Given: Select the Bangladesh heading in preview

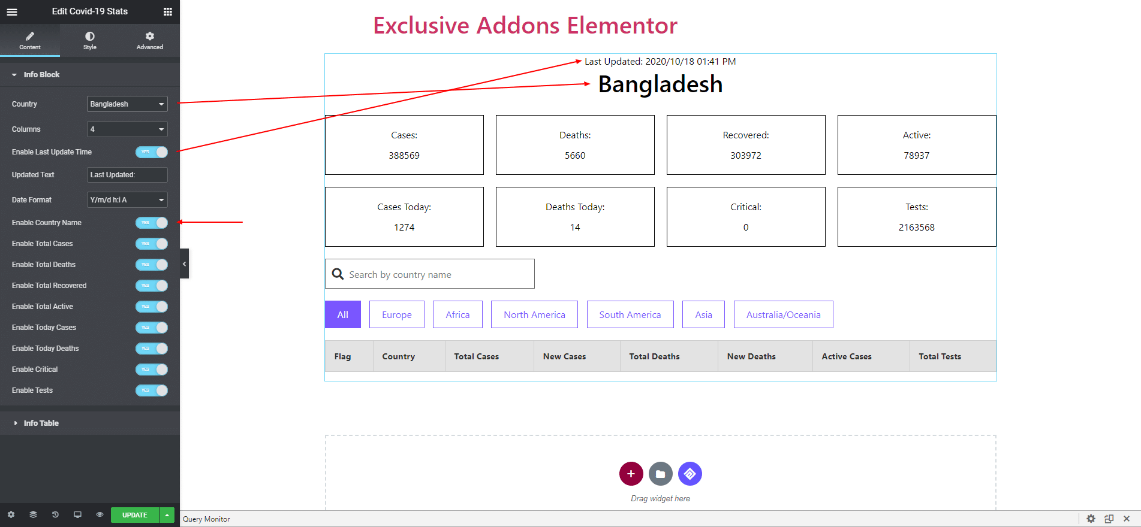Looking at the screenshot, I should (660, 84).
